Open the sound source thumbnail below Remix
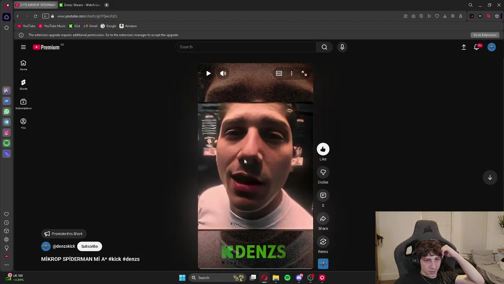 [x=323, y=263]
